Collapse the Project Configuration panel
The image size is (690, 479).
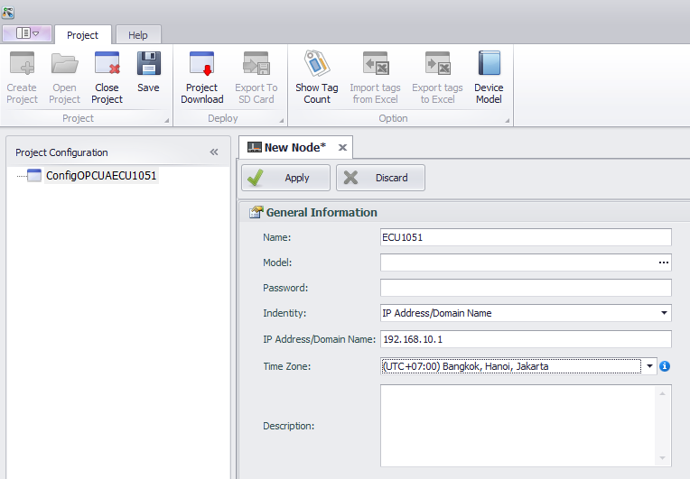[x=214, y=152]
